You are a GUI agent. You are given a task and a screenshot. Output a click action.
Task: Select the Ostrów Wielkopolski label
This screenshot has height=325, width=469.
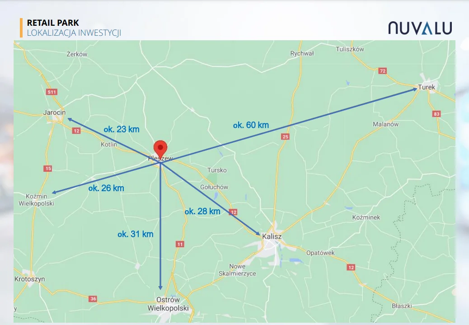click(x=168, y=304)
